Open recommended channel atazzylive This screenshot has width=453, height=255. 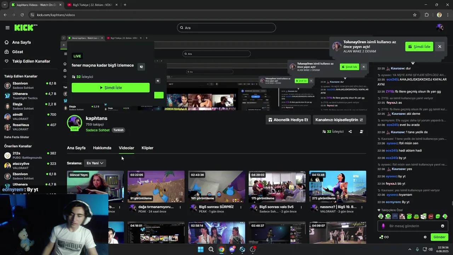point(30,165)
